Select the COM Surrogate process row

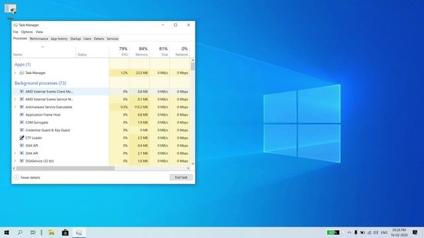tap(101, 122)
